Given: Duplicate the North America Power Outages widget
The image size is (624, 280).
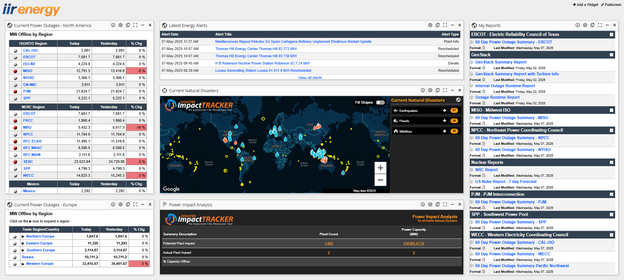Looking at the screenshot, I should click(x=128, y=25).
